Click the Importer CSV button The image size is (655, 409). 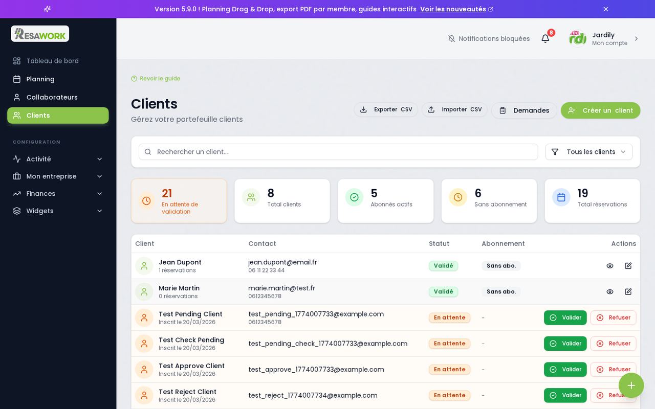point(454,109)
